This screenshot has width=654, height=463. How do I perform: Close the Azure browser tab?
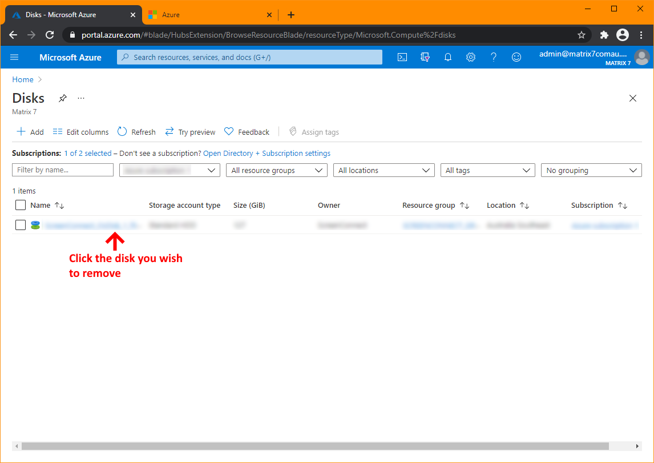[269, 15]
